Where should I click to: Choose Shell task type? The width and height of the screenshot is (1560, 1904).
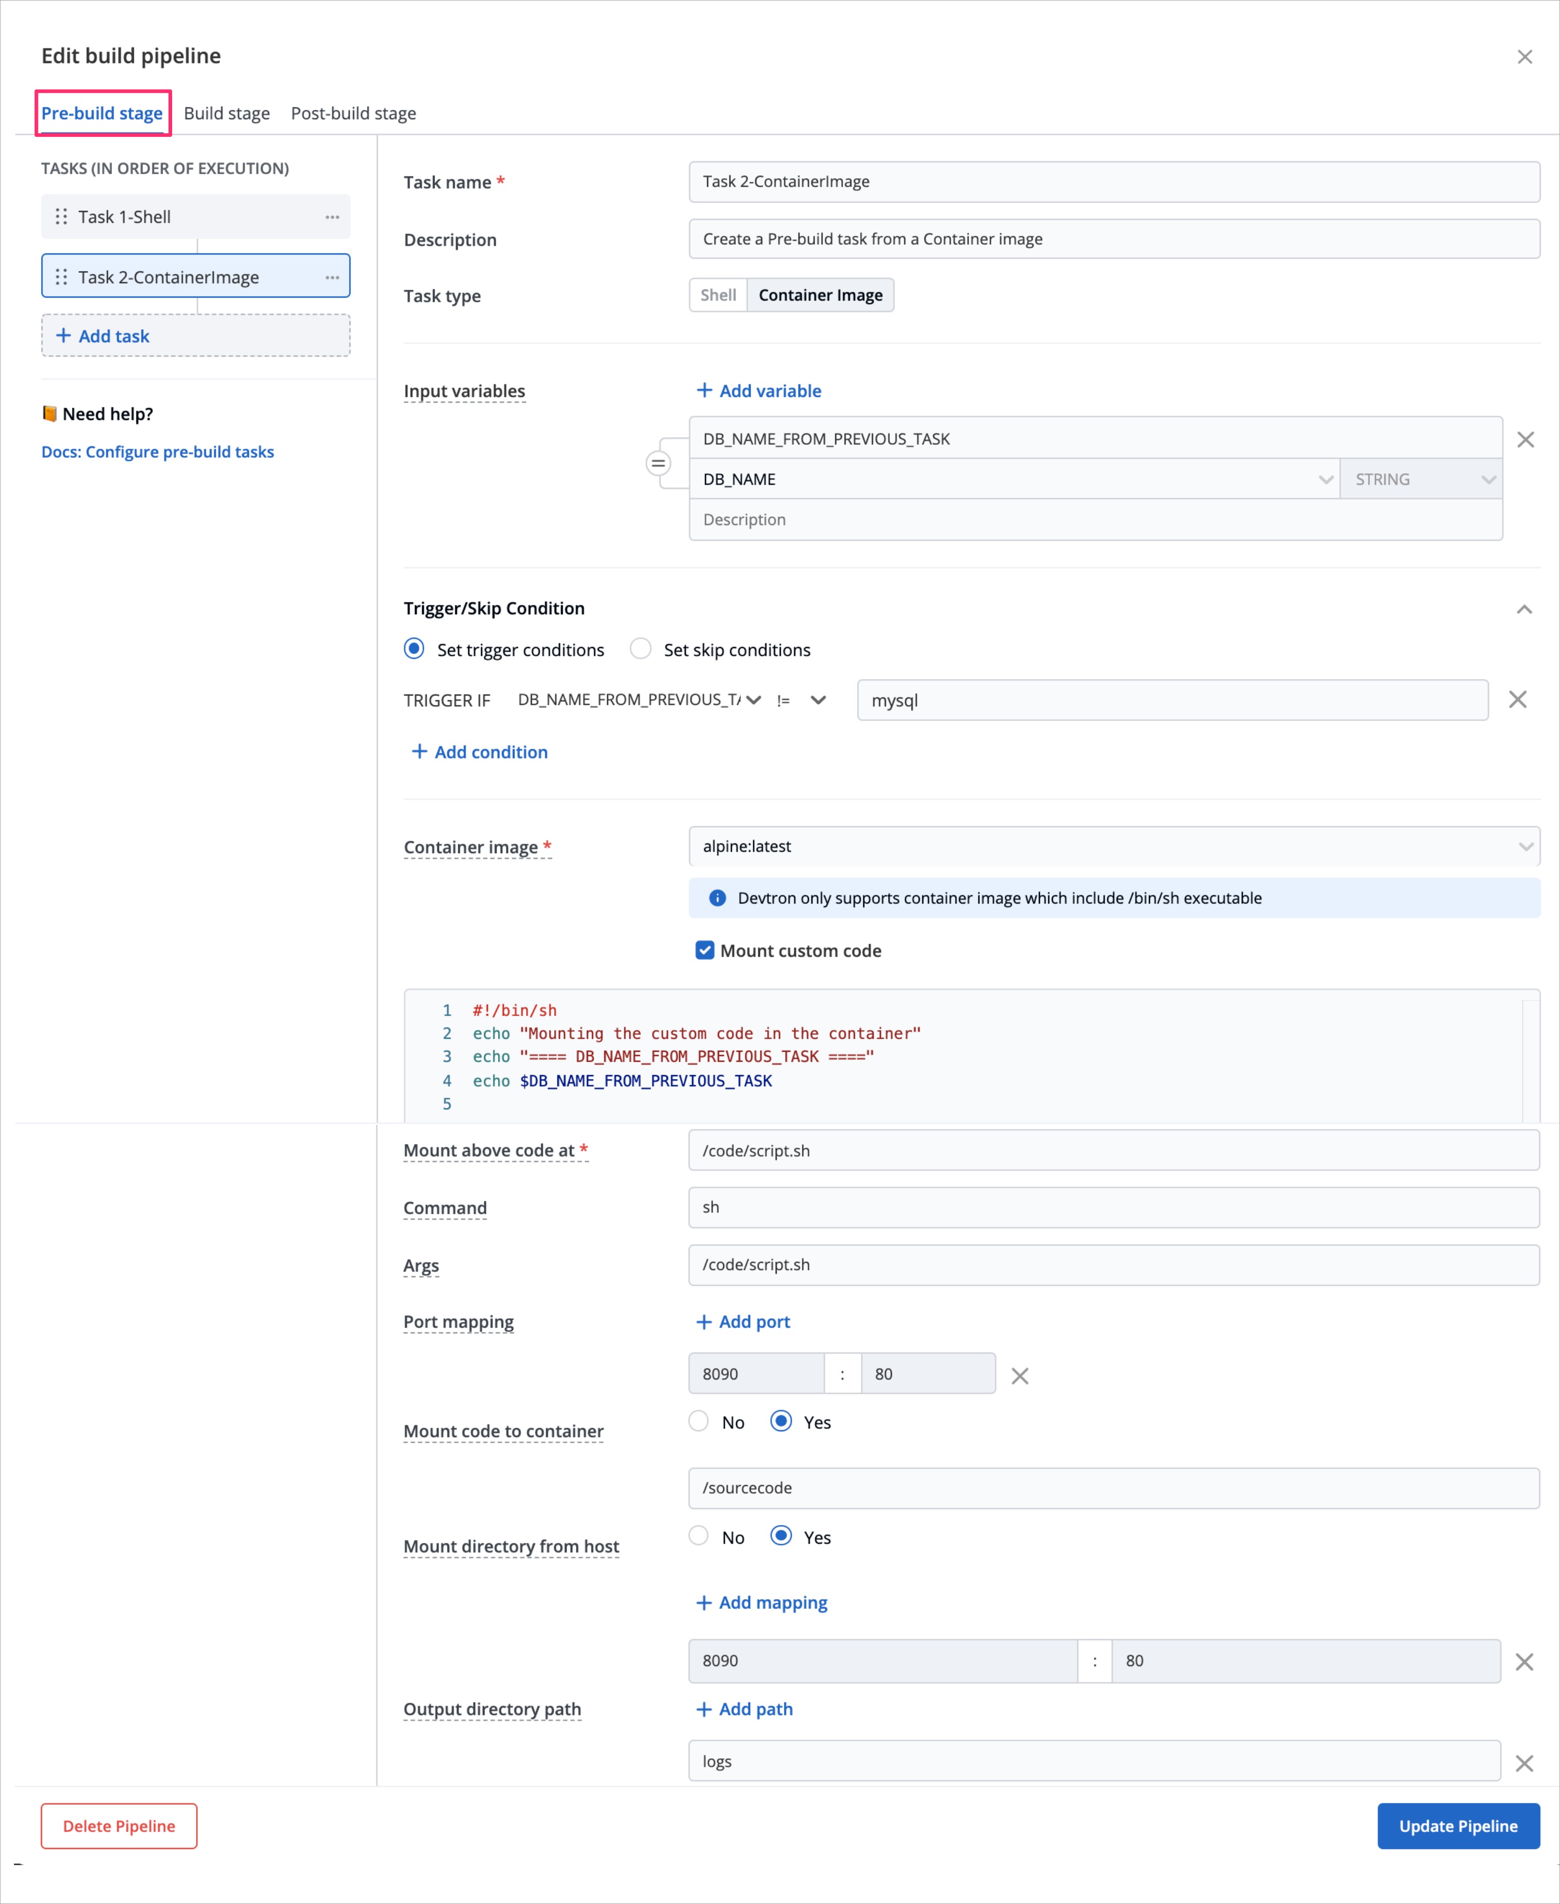pyautogui.click(x=718, y=295)
